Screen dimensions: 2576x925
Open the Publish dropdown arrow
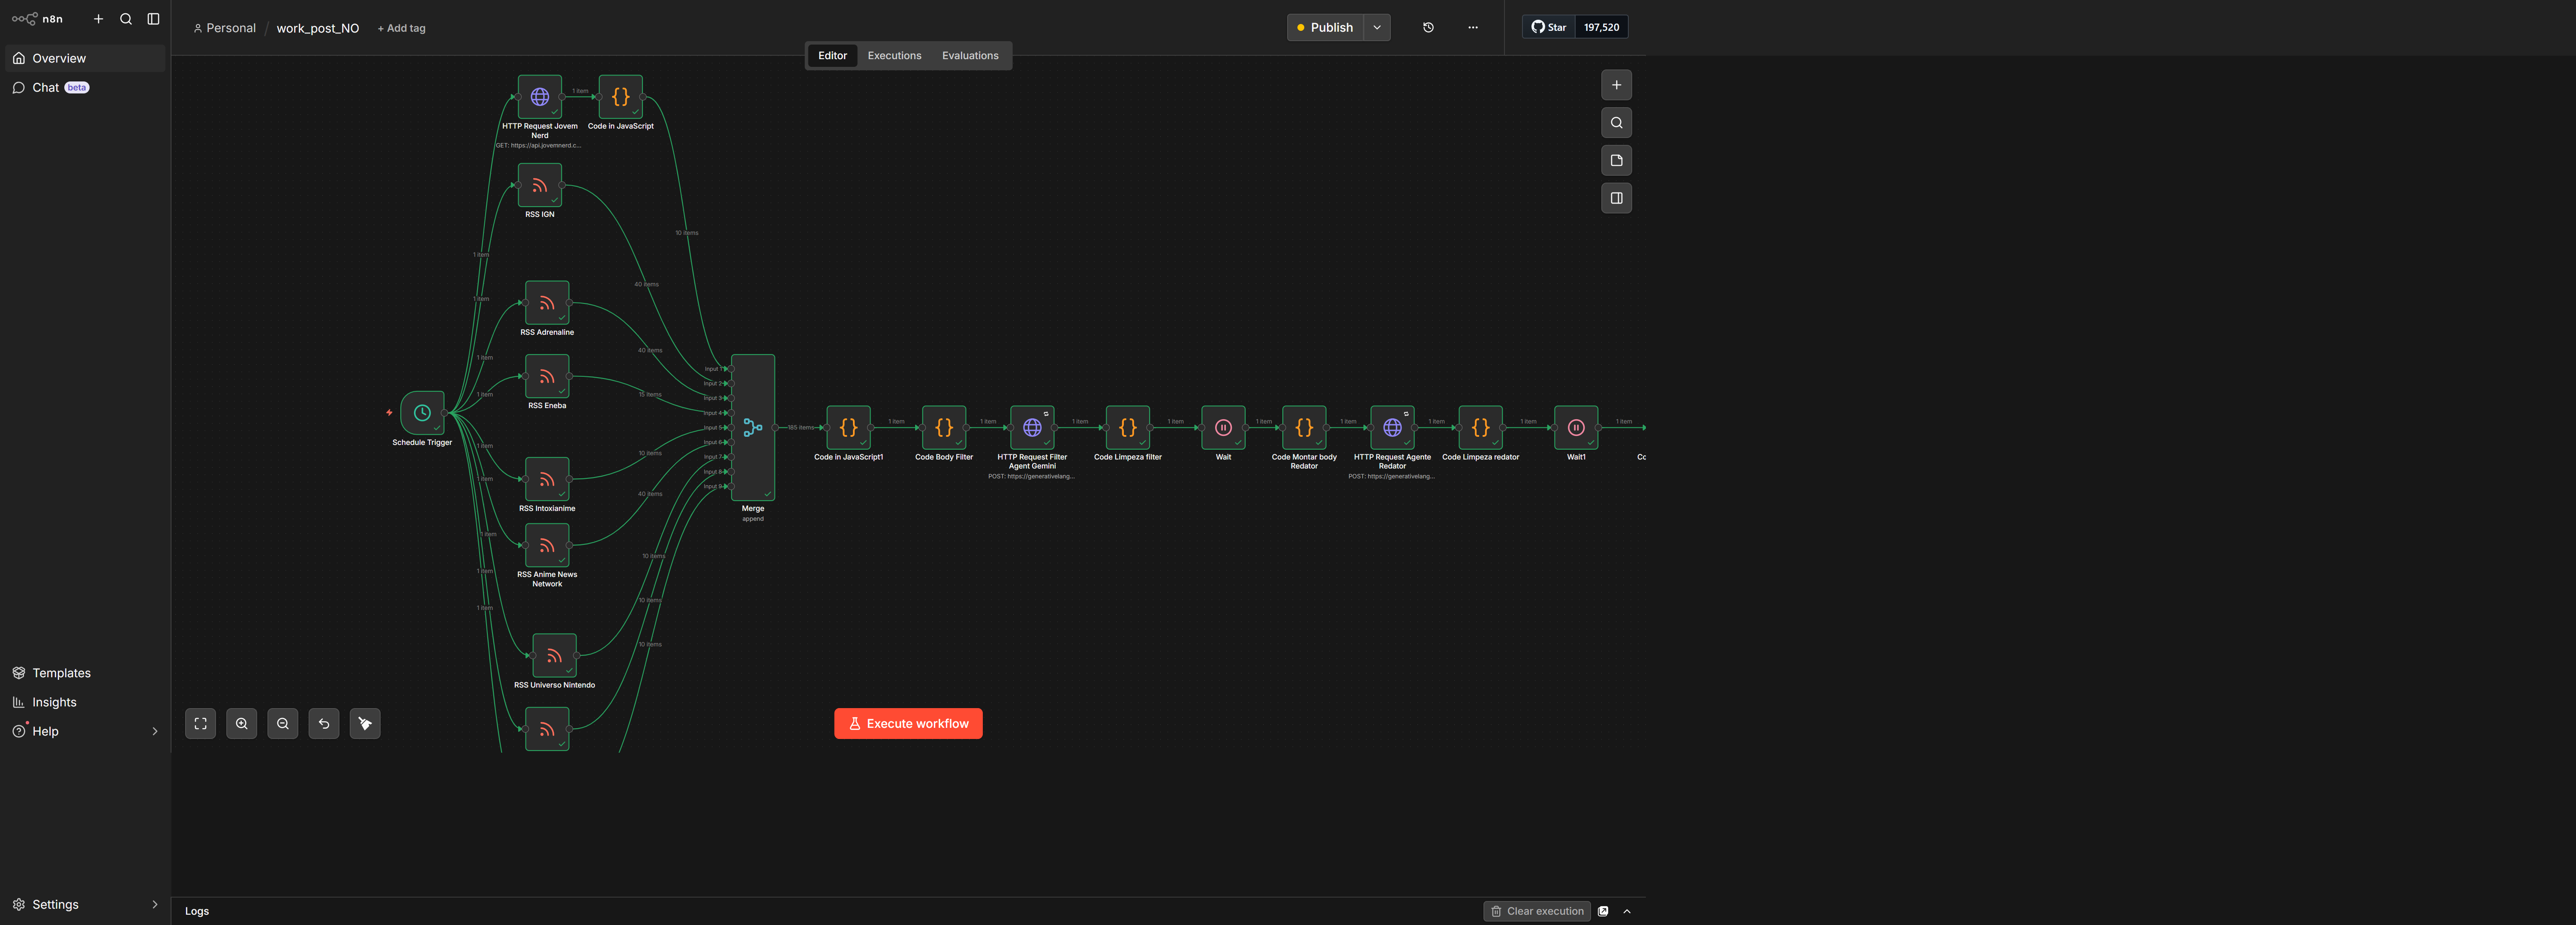[x=1377, y=28]
